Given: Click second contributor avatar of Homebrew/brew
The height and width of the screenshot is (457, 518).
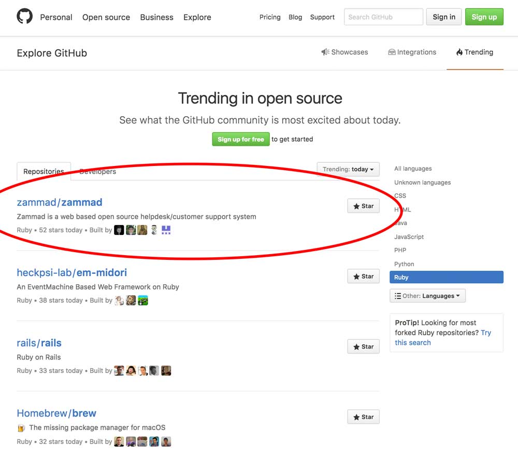Looking at the screenshot, I should pyautogui.click(x=131, y=441).
